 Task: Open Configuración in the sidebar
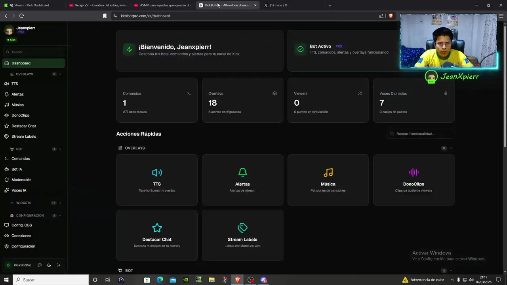(x=34, y=246)
